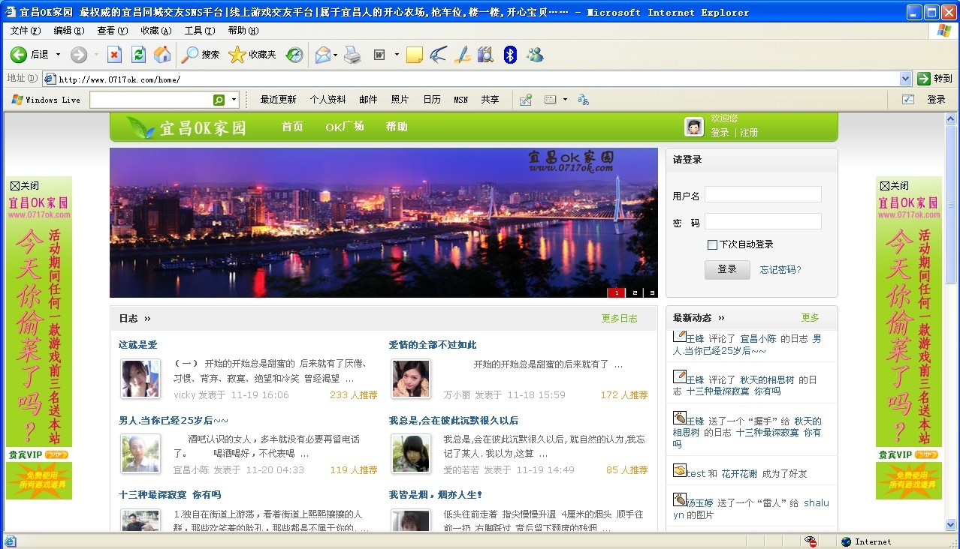The image size is (960, 549).
Task: Click the Stop loading icon in toolbar
Action: coord(114,55)
